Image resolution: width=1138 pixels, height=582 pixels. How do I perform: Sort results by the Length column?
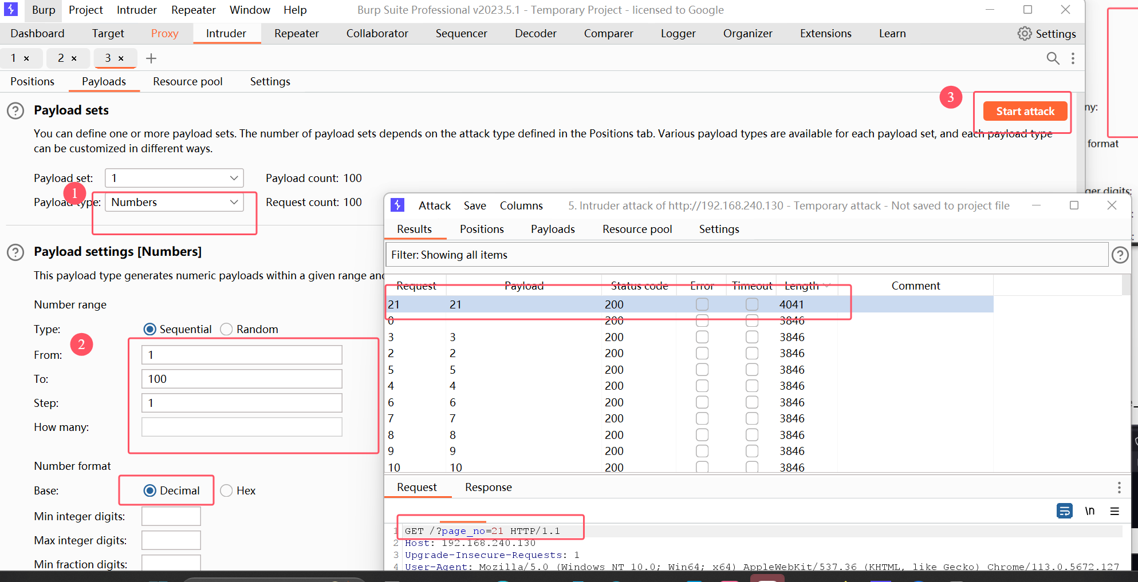(x=801, y=286)
